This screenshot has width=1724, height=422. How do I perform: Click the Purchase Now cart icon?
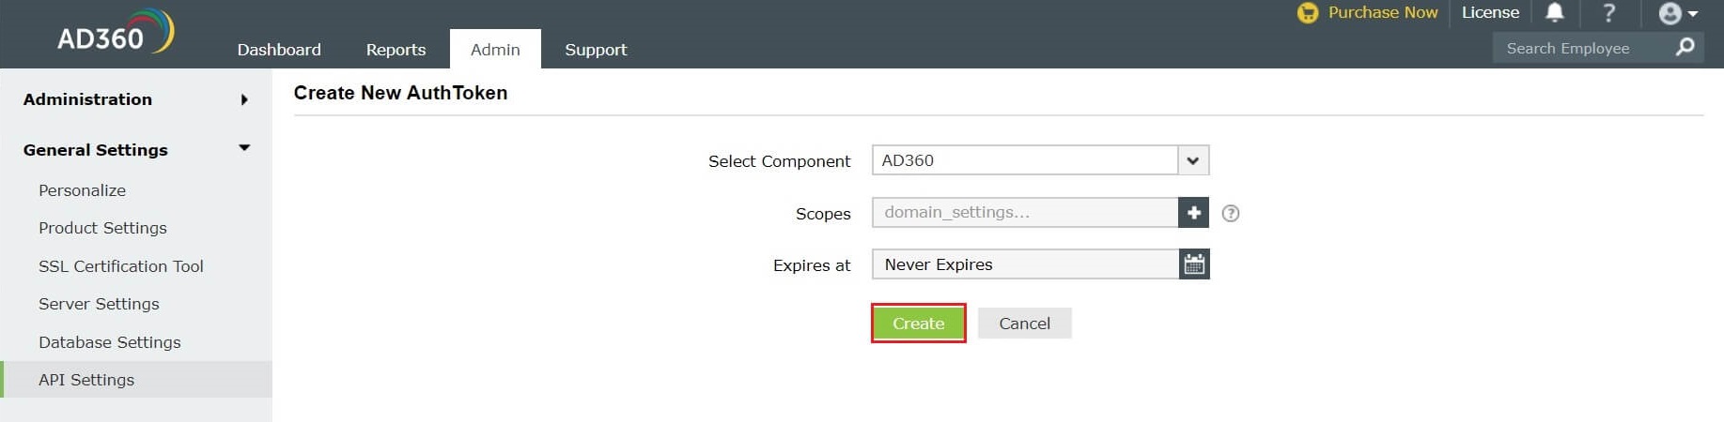click(x=1307, y=13)
